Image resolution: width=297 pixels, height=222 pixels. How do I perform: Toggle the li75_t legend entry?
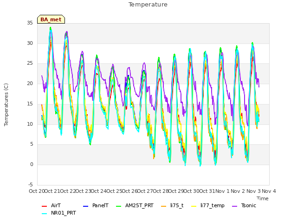[x=172, y=205]
